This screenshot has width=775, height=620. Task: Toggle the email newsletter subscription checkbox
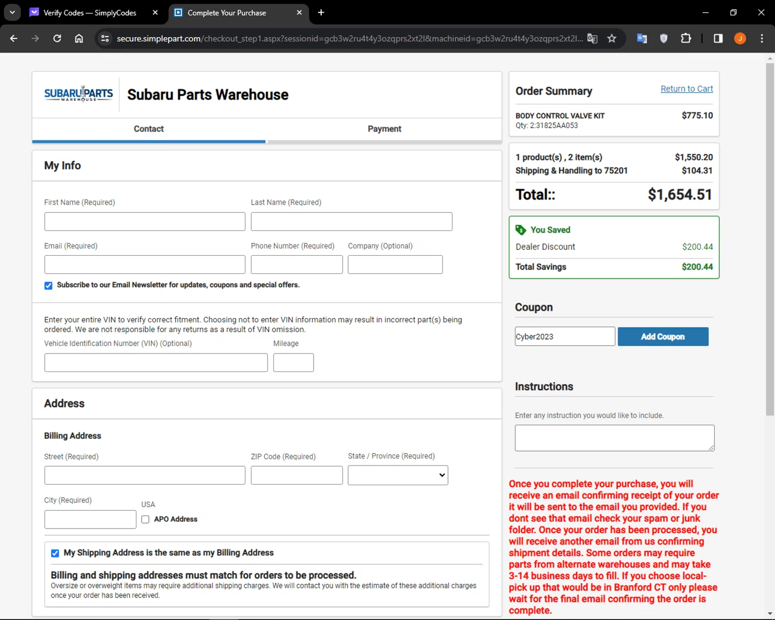click(49, 286)
